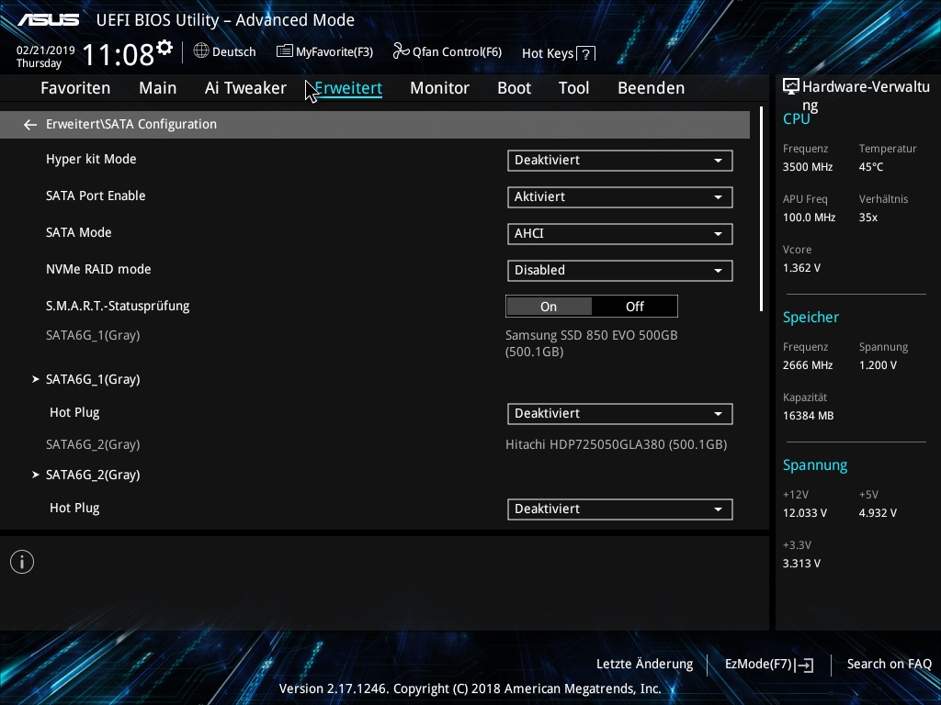This screenshot has width=941, height=705.
Task: Open the Boot tab
Action: point(515,88)
